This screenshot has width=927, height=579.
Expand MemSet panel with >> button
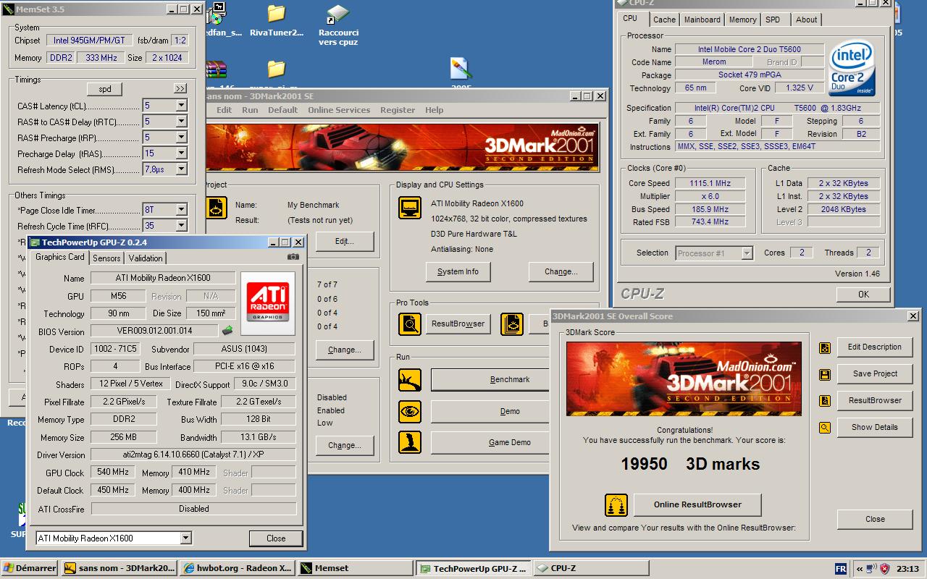(x=180, y=89)
